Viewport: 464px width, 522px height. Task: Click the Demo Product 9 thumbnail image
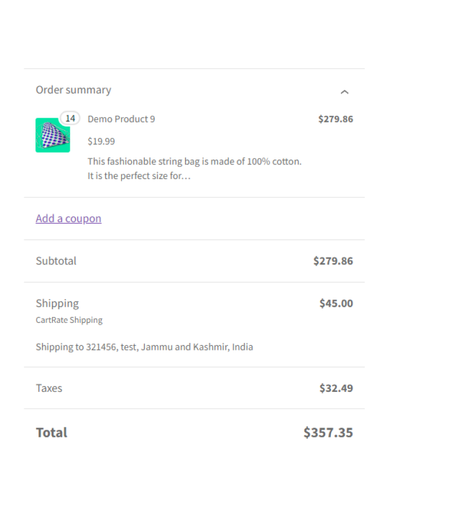pos(53,135)
